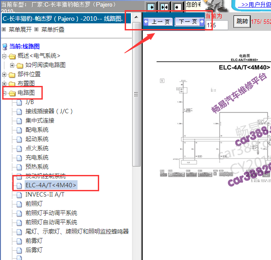
Task: Open the 前照灯手动调平系统 document
Action: [51, 213]
